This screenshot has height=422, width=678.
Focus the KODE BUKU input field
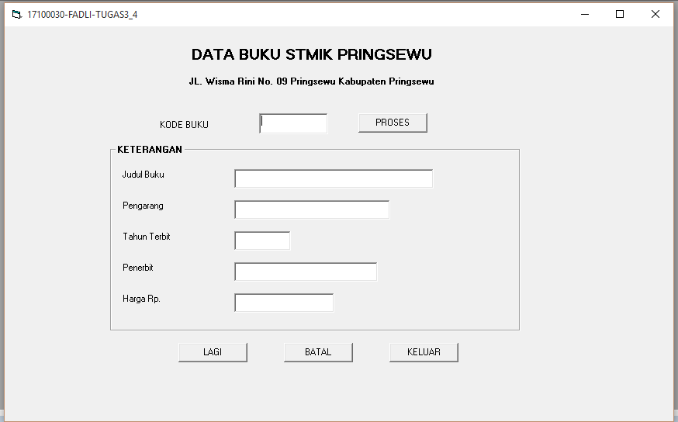click(x=293, y=123)
